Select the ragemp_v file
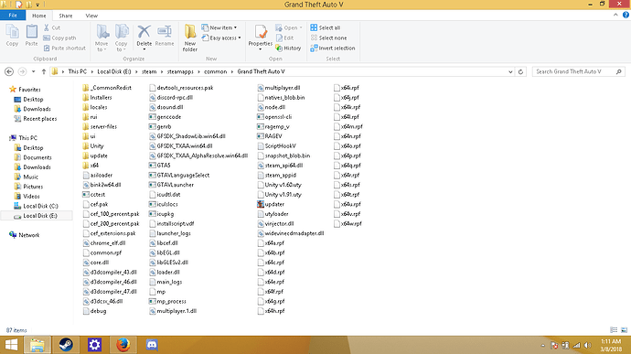This screenshot has width=631, height=354. pos(273,126)
